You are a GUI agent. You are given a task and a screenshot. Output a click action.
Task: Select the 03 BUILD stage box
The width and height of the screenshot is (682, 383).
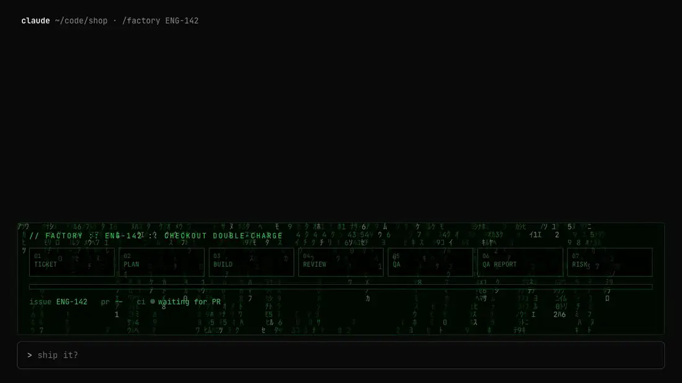coord(251,262)
